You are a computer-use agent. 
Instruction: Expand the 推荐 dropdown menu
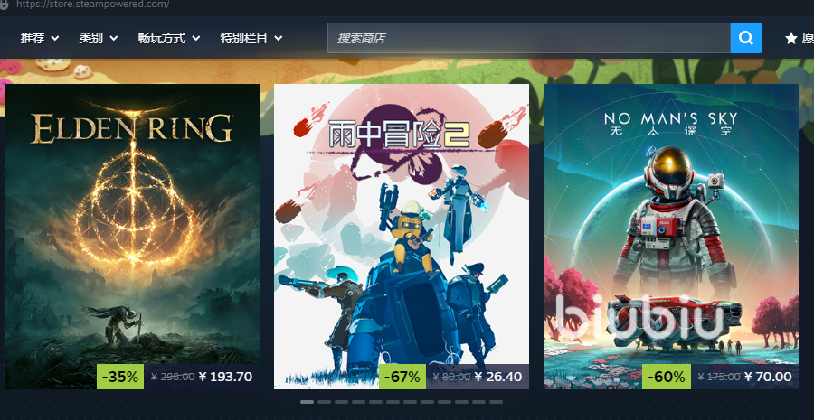point(40,38)
